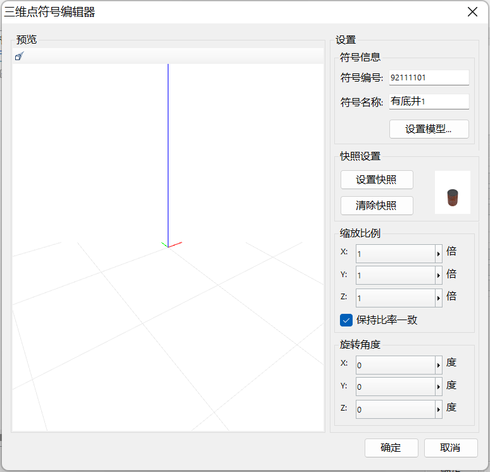
Task: Open the Z scale arrow dropdown
Action: pos(439,298)
